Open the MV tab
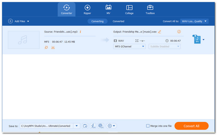The width and height of the screenshot is (217, 135). 109,9
